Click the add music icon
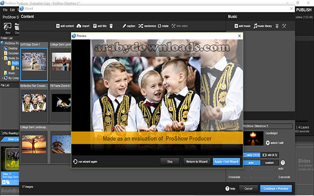 click(x=237, y=26)
